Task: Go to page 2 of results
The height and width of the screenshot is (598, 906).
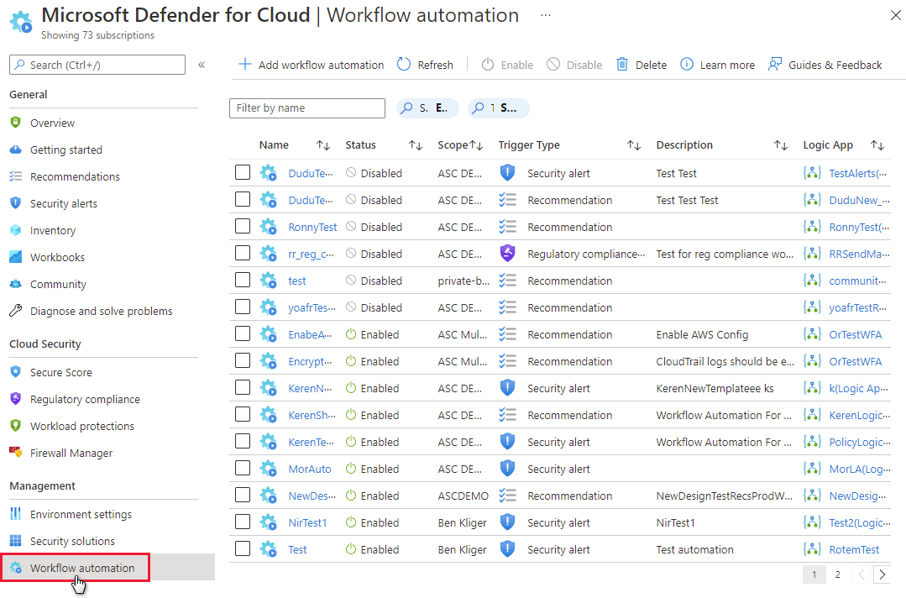Action: pos(837,574)
